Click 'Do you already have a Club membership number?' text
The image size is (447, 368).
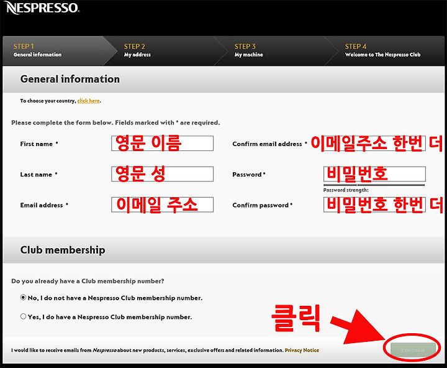pos(88,281)
